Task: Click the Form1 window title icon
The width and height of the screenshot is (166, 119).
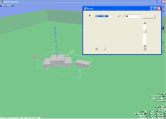Action: pyautogui.click(x=85, y=9)
